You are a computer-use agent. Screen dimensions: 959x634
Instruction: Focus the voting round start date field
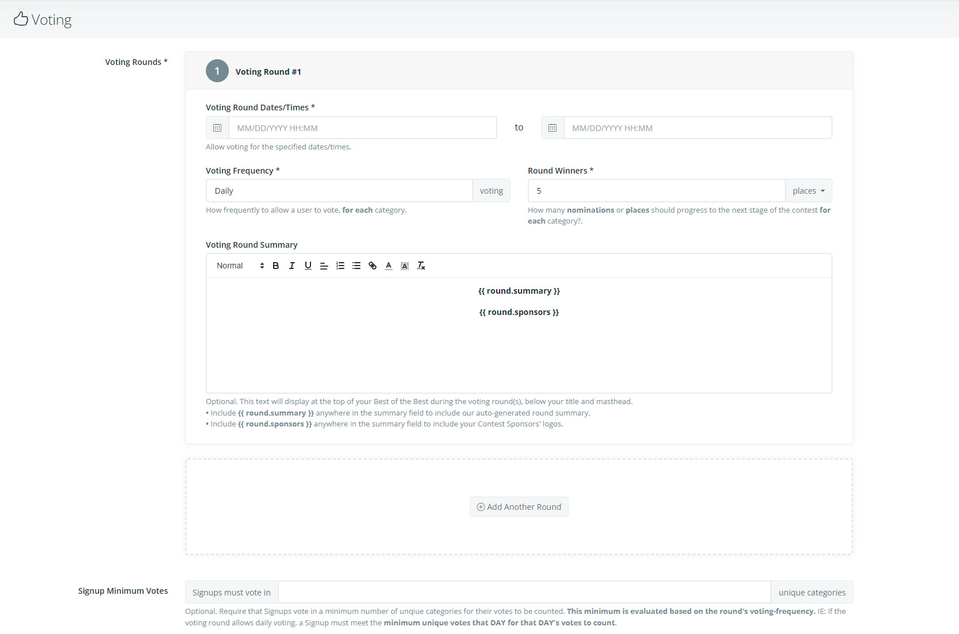tap(362, 128)
